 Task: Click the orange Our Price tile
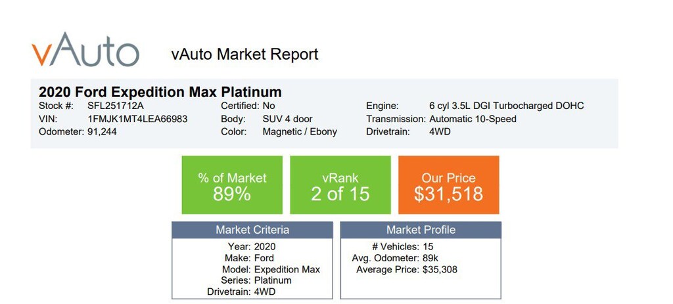(448, 186)
